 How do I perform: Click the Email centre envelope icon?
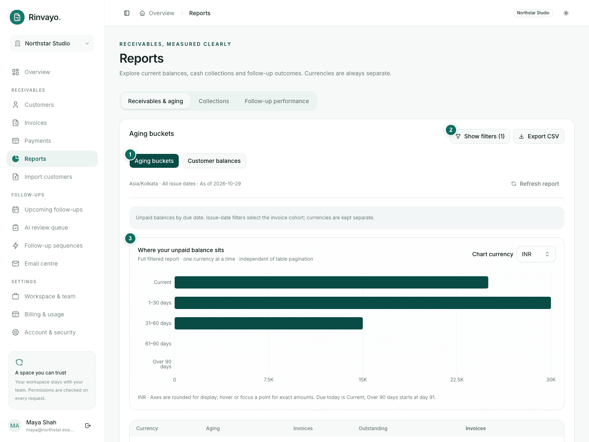click(x=16, y=264)
